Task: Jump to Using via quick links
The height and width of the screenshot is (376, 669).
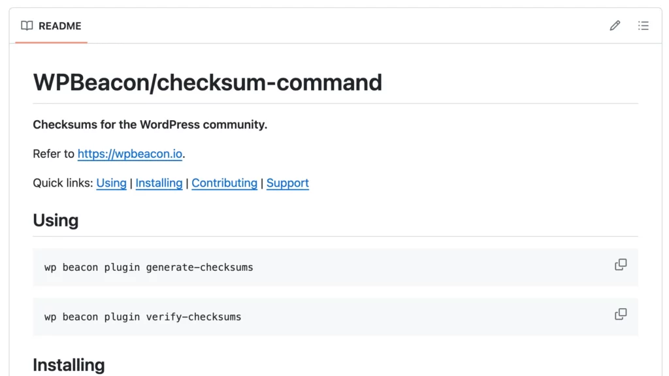Action: [x=111, y=183]
